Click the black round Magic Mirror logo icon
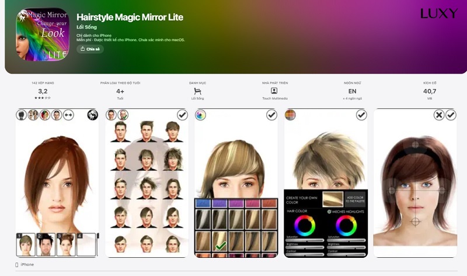The height and width of the screenshot is (276, 467). point(93,115)
